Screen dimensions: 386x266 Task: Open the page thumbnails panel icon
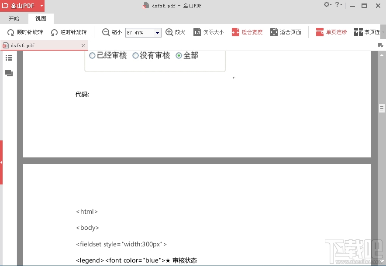[9, 73]
